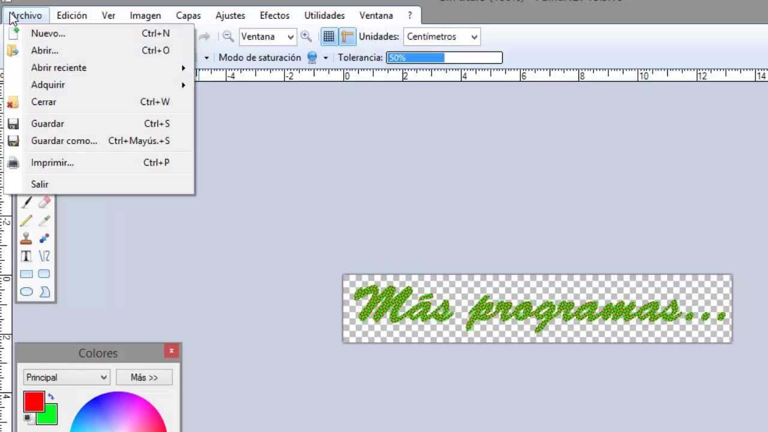Choose Cerrar from Archivo menu
This screenshot has width=768, height=432.
coord(100,102)
